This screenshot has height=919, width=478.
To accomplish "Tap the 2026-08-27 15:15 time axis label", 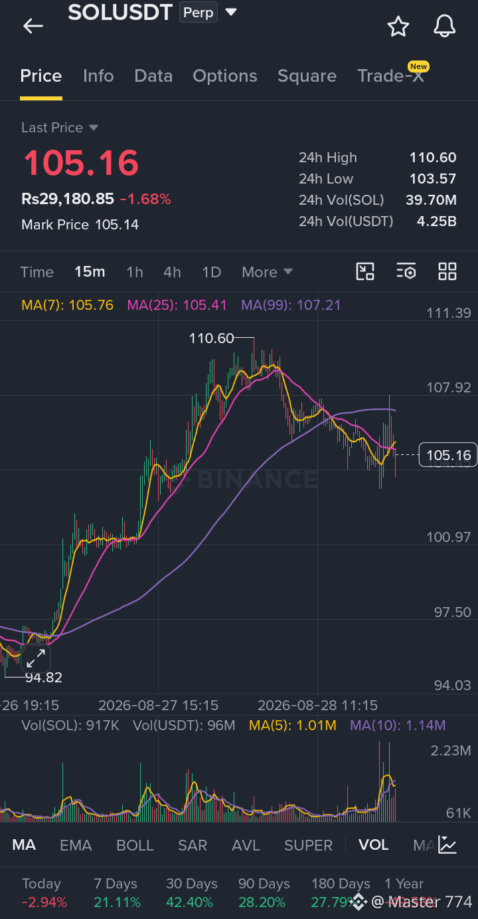I will point(158,706).
